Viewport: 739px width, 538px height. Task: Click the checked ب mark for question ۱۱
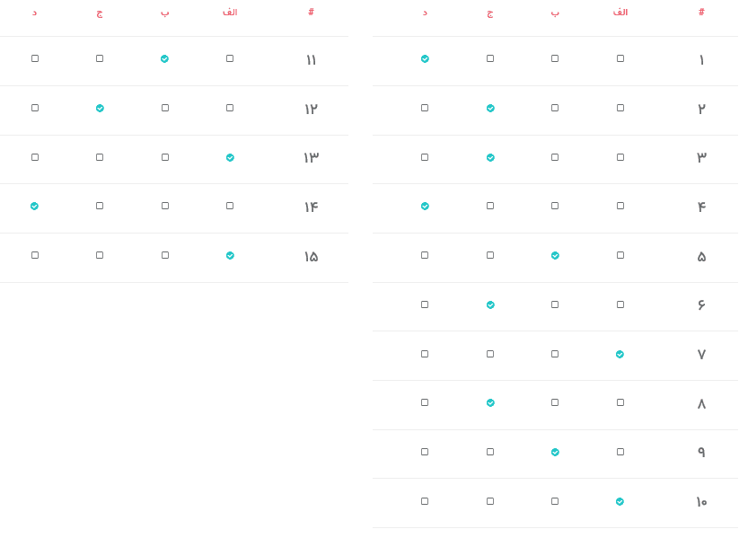pyautogui.click(x=164, y=59)
